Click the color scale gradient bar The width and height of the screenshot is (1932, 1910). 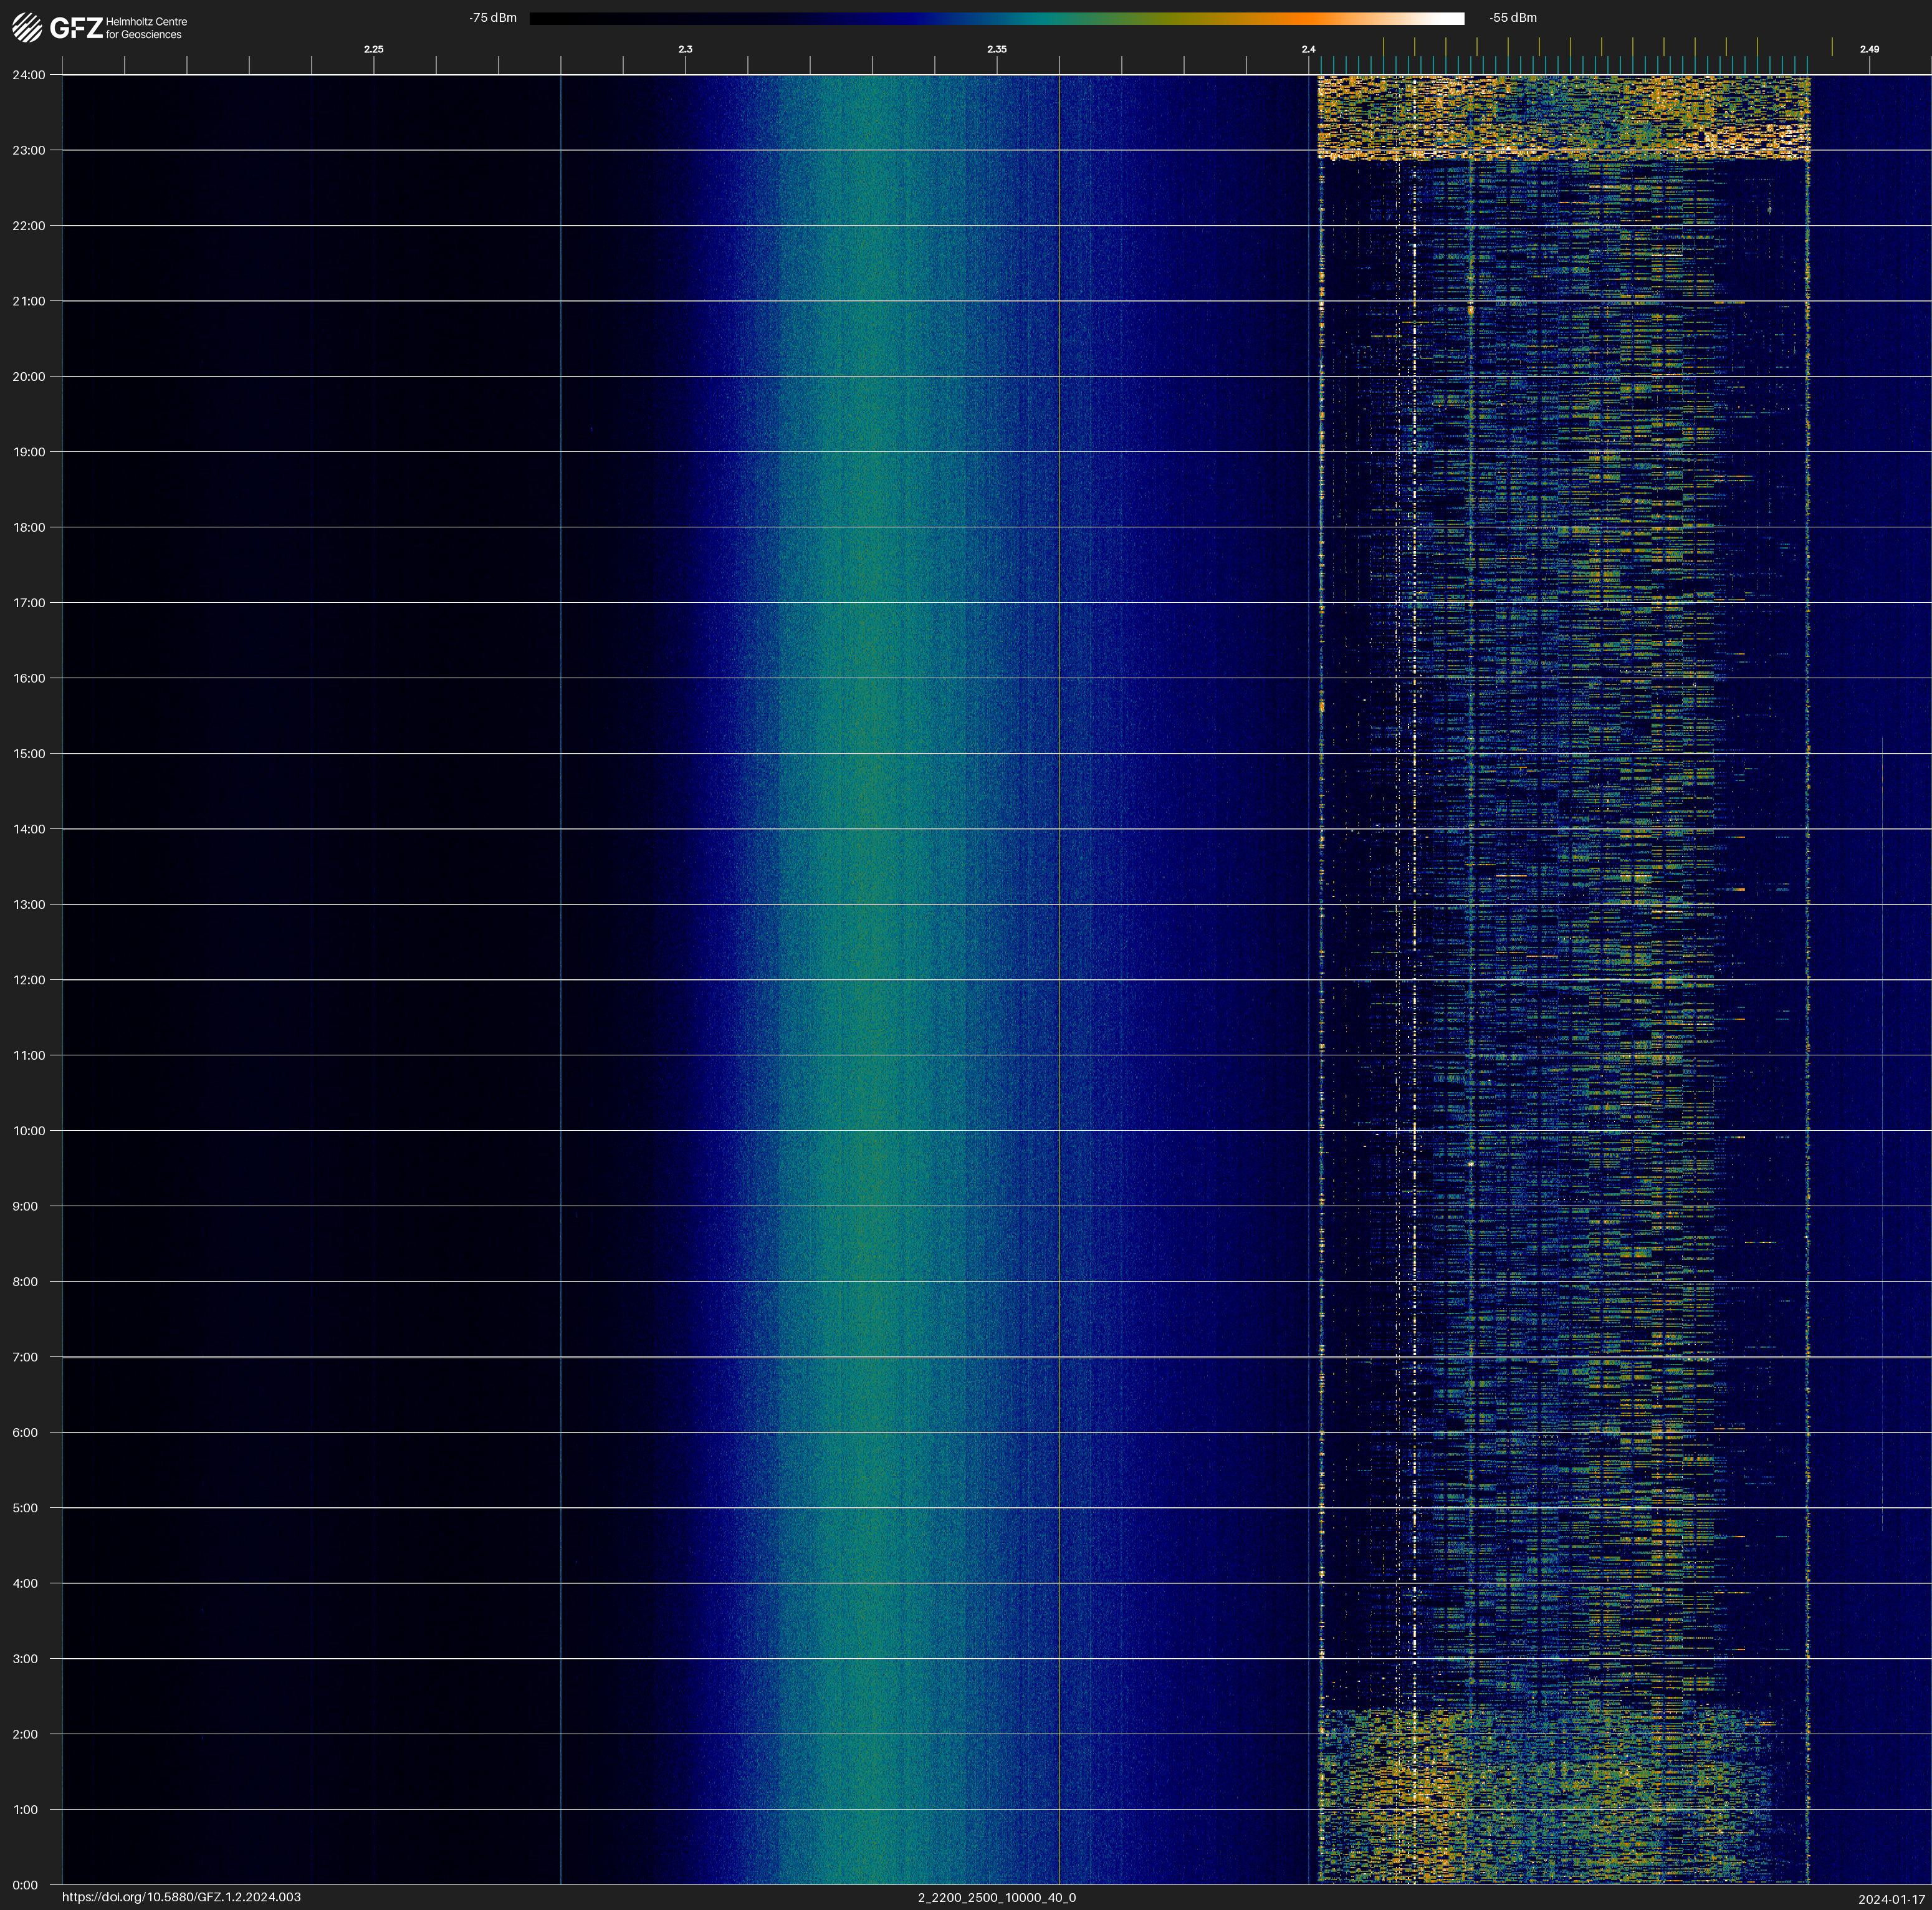point(996,18)
